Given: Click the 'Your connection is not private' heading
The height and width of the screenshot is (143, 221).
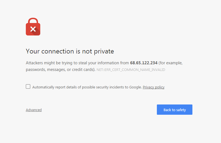Looking at the screenshot, I should tap(70, 51).
